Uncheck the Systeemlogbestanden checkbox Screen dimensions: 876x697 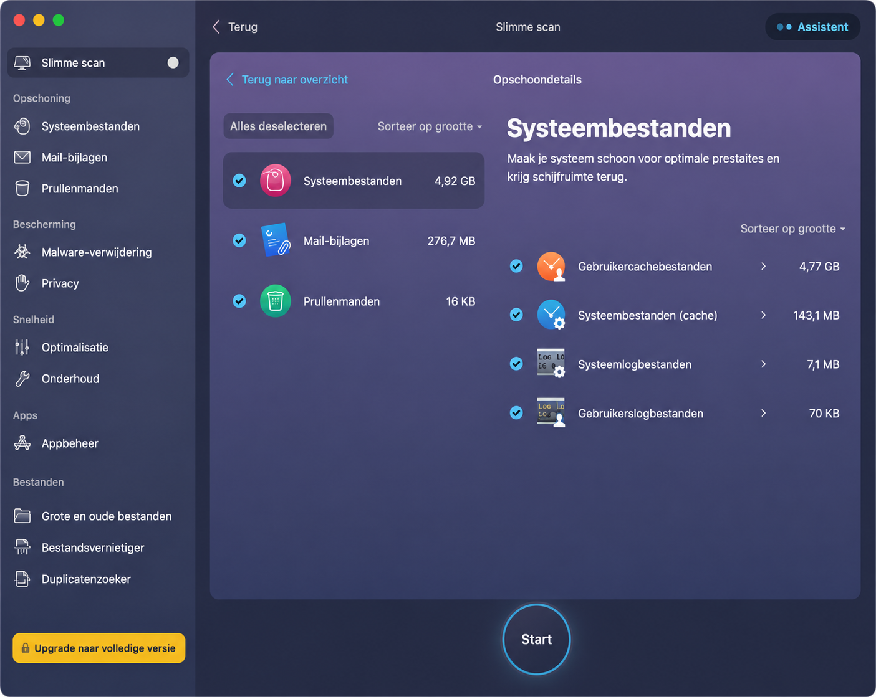(516, 364)
